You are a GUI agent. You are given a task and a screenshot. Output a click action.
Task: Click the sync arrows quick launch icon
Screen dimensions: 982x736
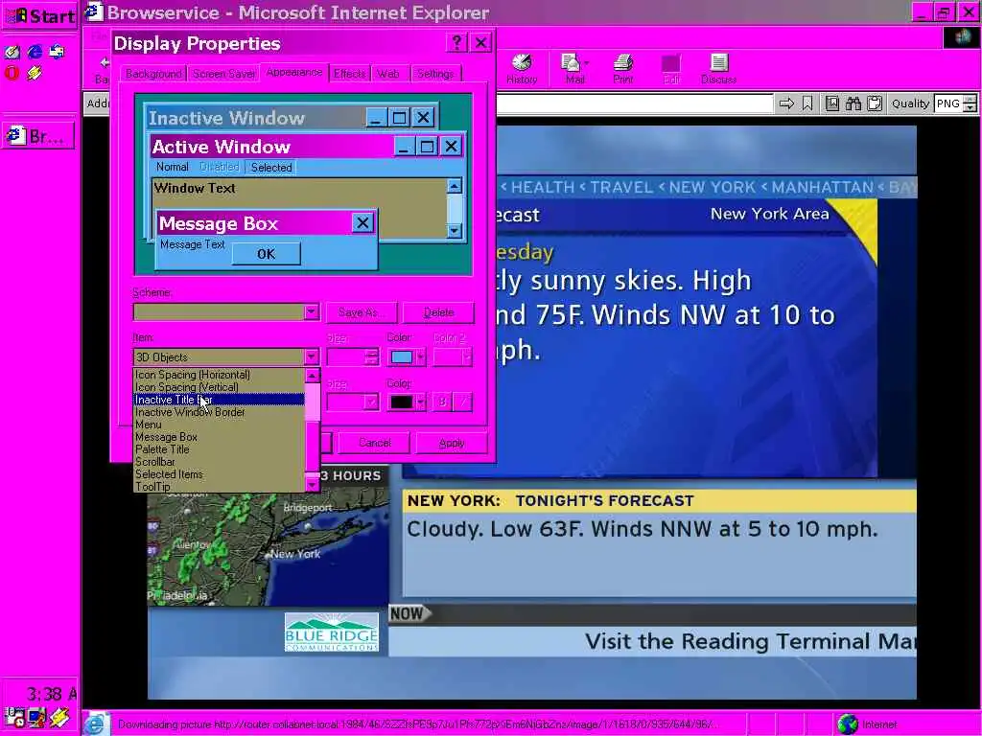[x=57, y=53]
